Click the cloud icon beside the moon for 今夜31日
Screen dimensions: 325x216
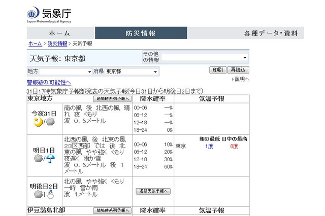click(x=50, y=122)
